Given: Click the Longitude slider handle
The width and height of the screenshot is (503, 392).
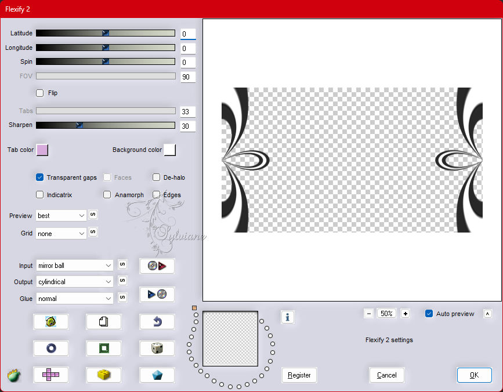Looking at the screenshot, I should pos(106,48).
